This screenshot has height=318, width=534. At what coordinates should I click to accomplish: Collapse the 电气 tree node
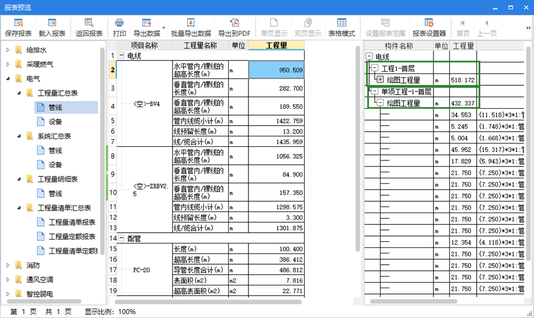click(x=8, y=79)
